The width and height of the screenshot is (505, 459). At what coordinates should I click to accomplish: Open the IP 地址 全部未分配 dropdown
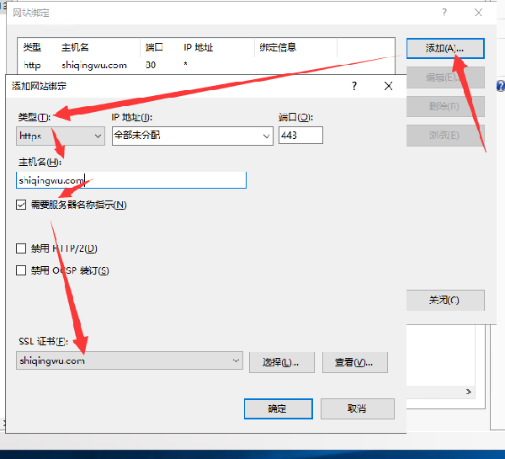193,136
